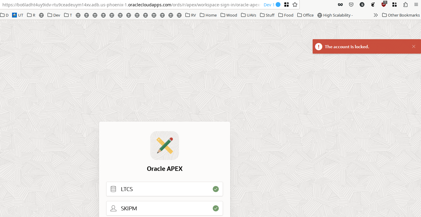The image size is (421, 217).
Task: Open the Office bookmarks folder
Action: pos(305,15)
